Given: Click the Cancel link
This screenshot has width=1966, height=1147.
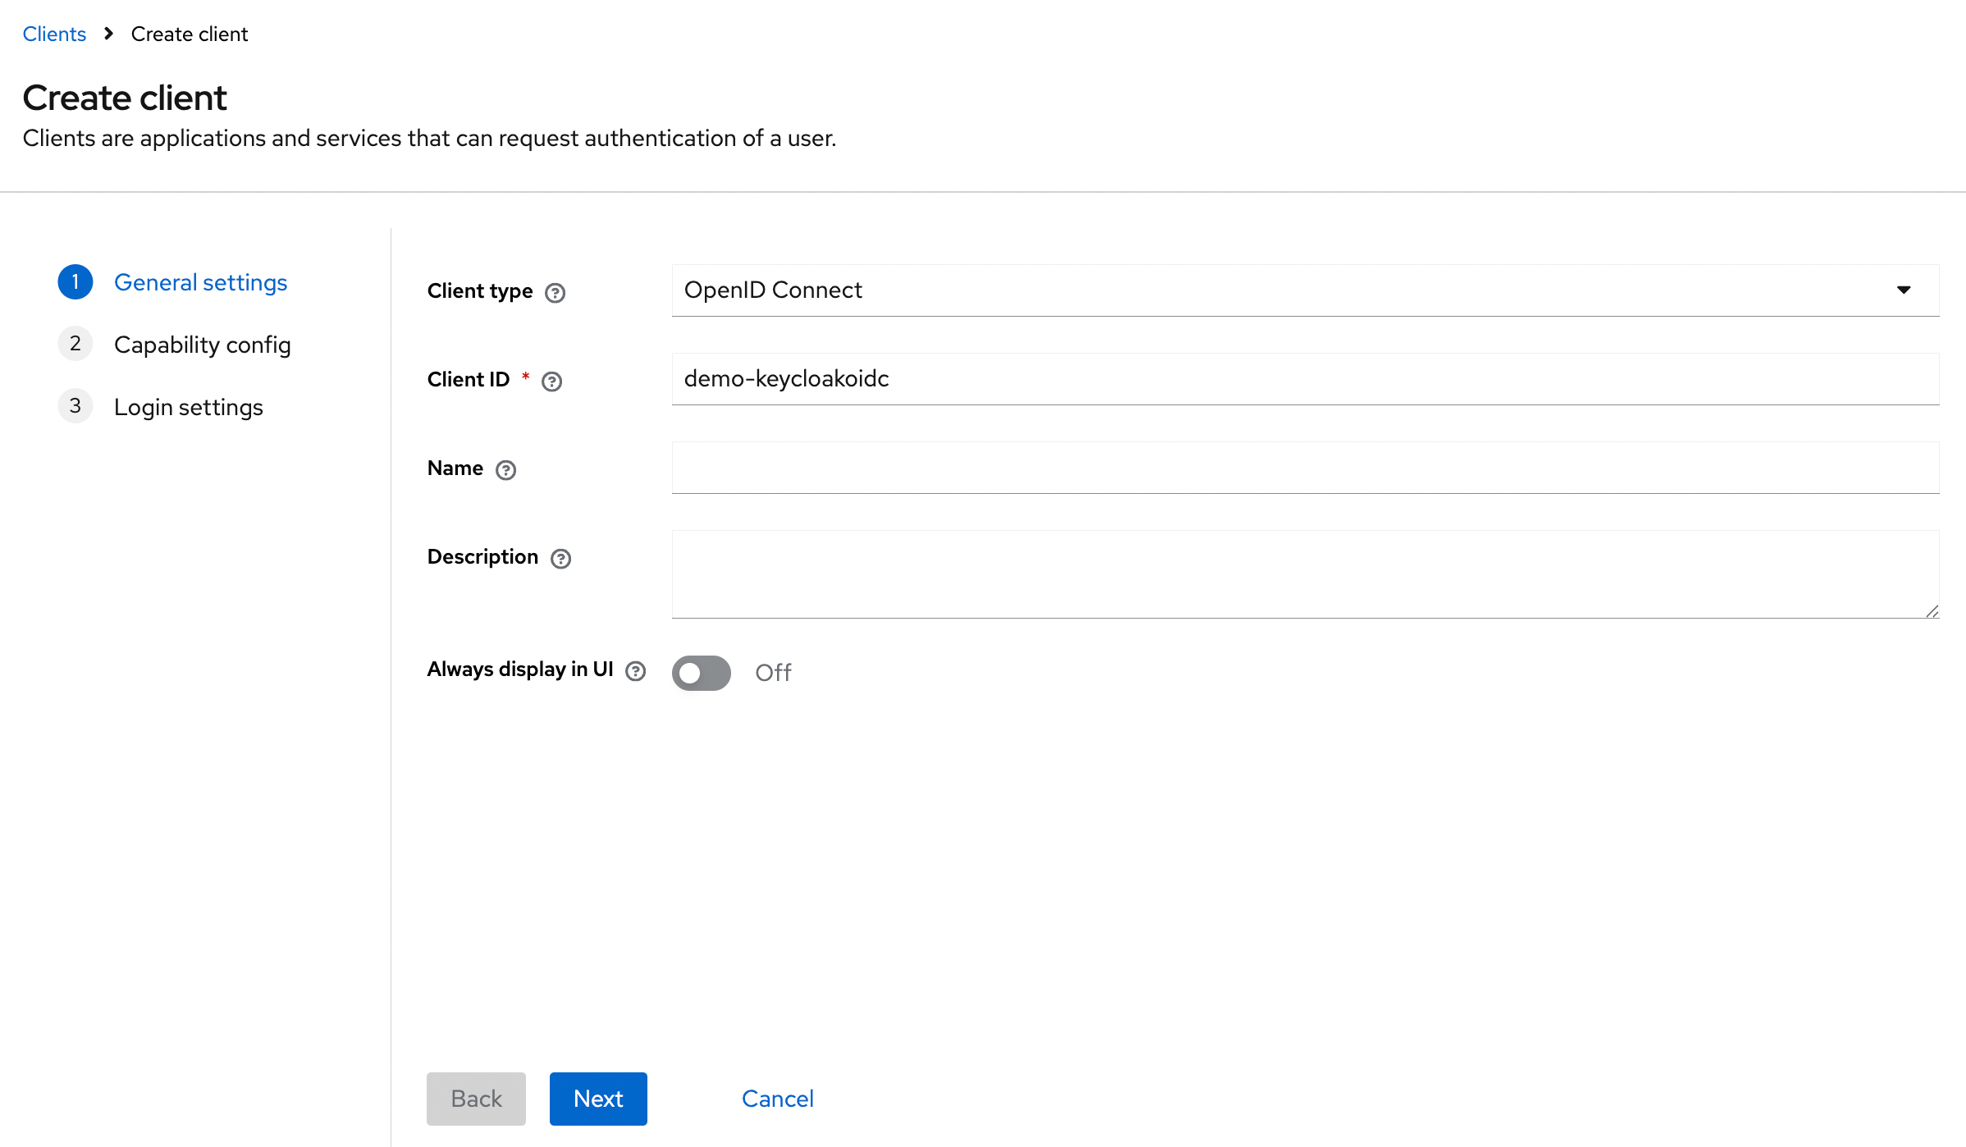Looking at the screenshot, I should pyautogui.click(x=777, y=1099).
